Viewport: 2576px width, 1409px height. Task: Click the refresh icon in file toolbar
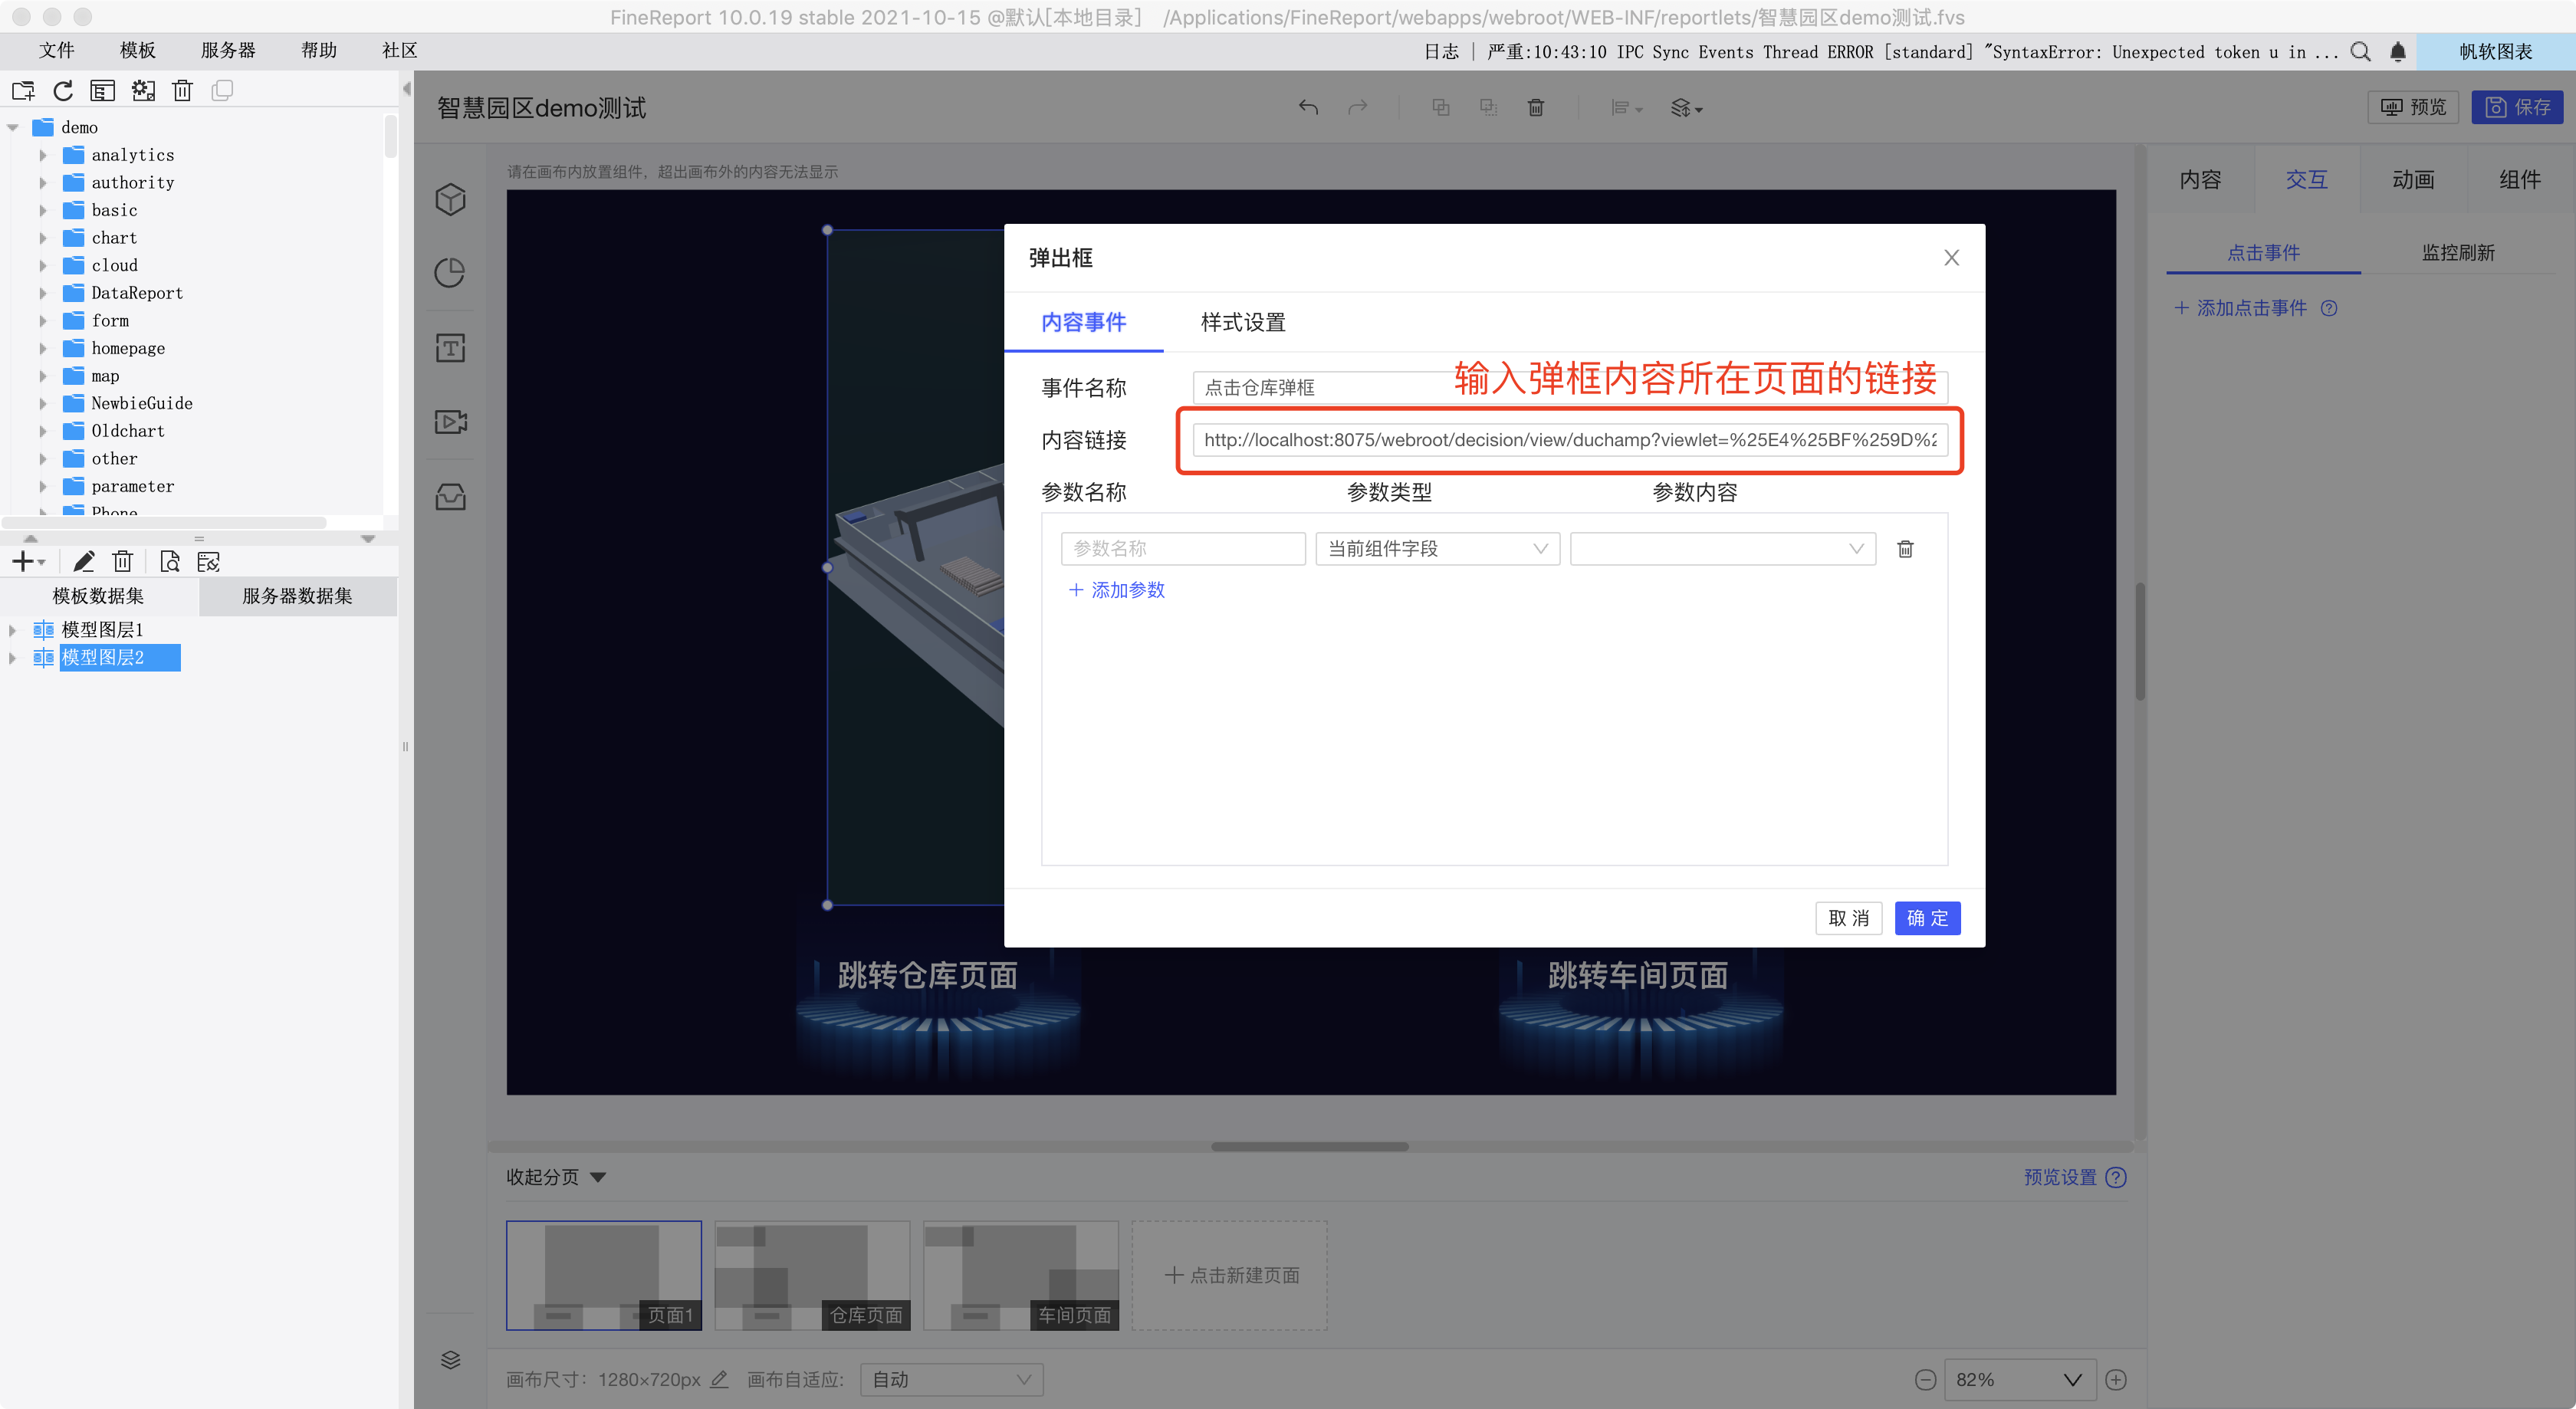coord(63,91)
